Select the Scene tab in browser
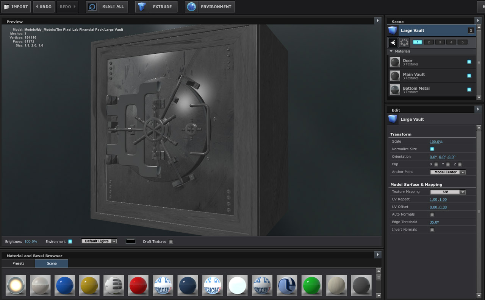485x300 pixels. tap(52, 263)
